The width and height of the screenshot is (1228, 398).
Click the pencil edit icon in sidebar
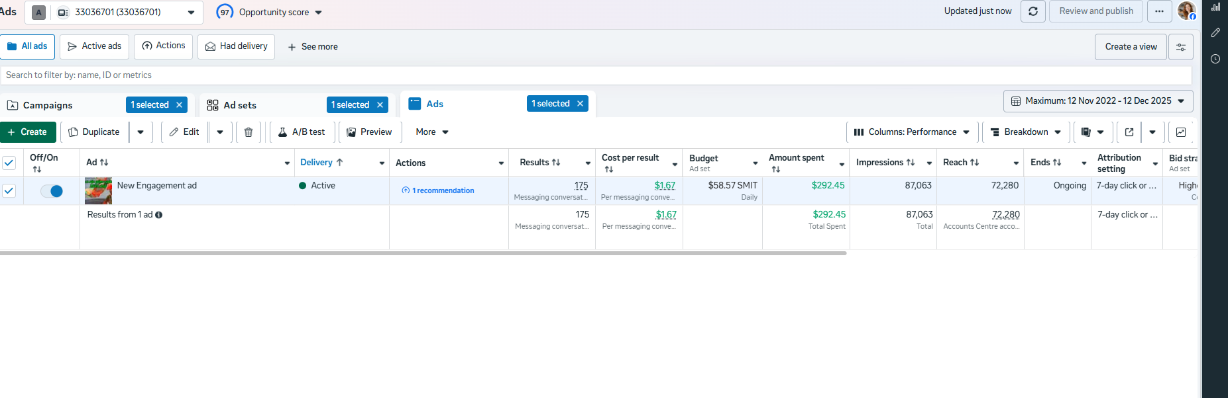tap(1215, 32)
